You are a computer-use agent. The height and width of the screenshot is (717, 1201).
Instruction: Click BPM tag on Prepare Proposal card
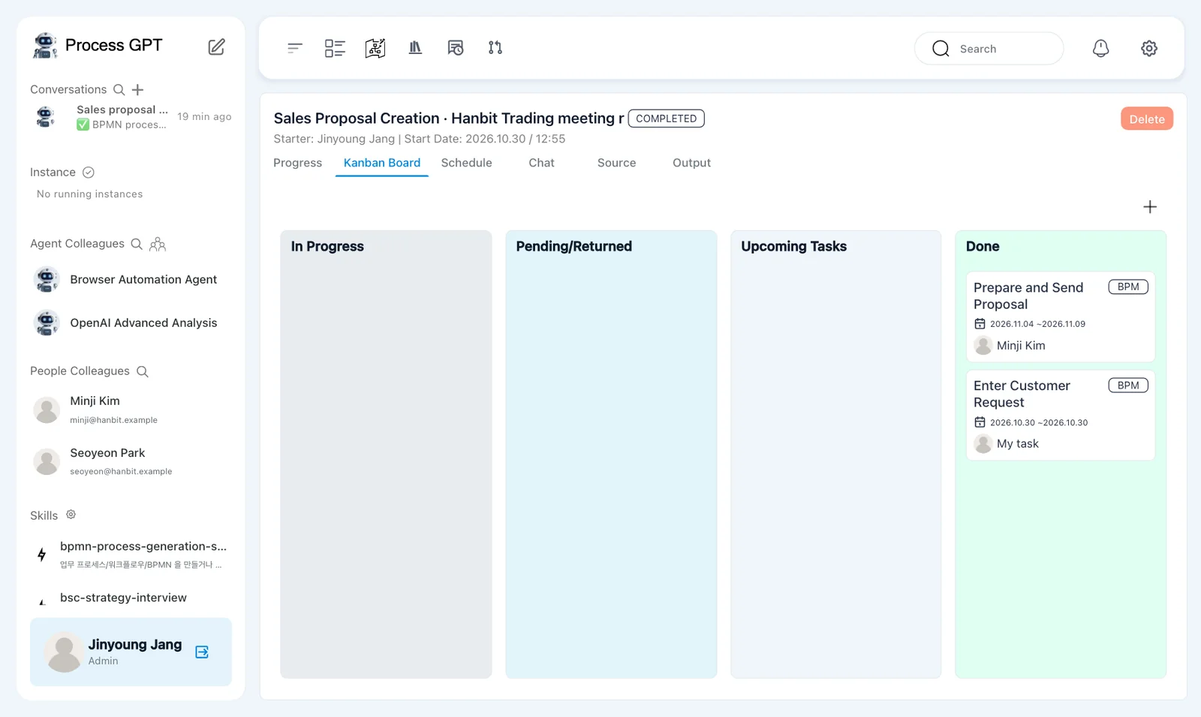click(1128, 286)
